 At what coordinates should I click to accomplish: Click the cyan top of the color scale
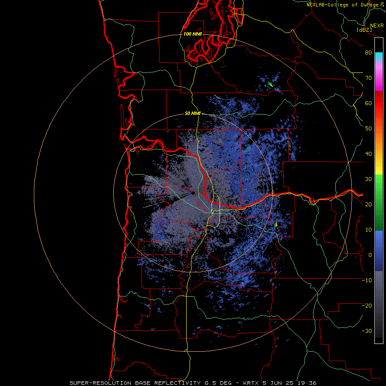click(x=379, y=56)
